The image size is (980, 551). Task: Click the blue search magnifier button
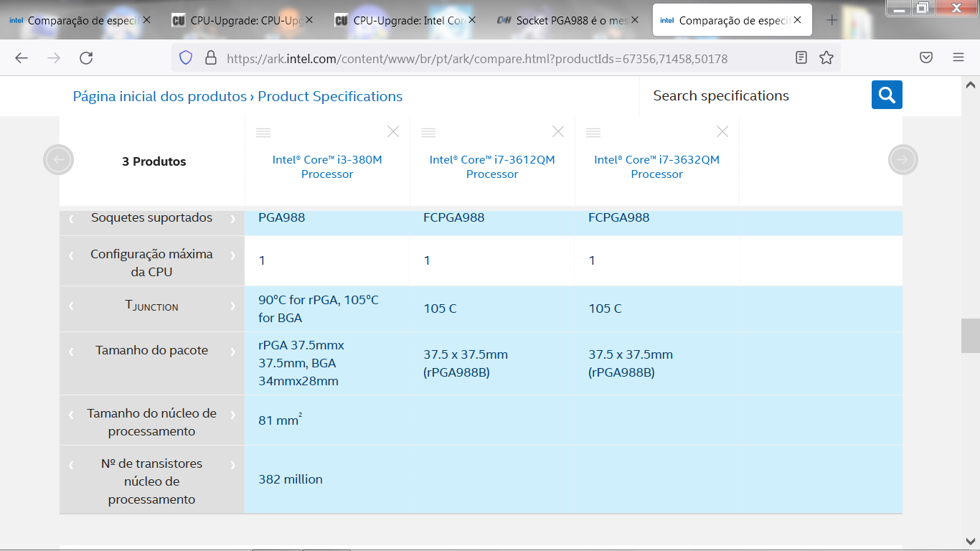[887, 95]
